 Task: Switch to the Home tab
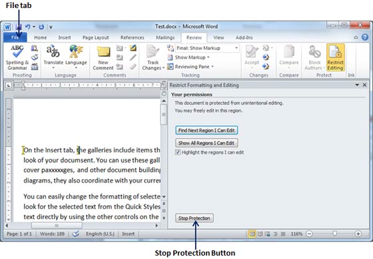40,37
